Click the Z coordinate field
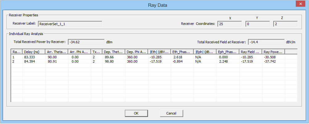 pyautogui.click(x=285, y=24)
